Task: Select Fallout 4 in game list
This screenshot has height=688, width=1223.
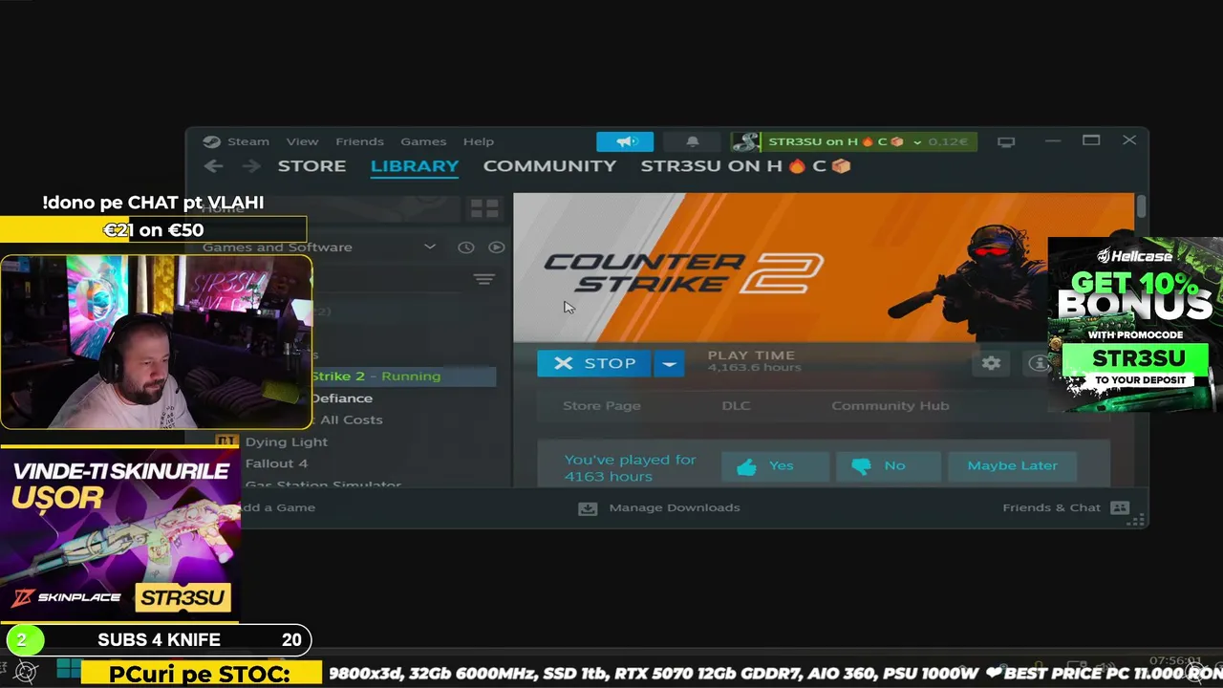Action: point(276,464)
